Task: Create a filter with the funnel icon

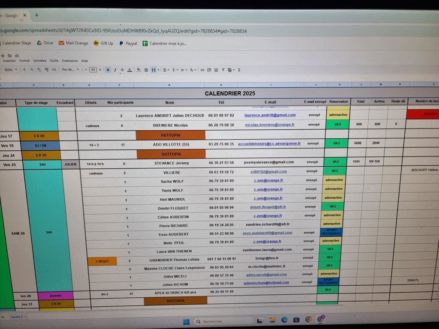Action: tap(223, 70)
